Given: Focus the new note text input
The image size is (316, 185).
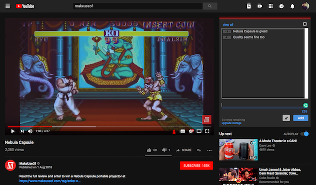Looking at the screenshot, I should [x=262, y=105].
